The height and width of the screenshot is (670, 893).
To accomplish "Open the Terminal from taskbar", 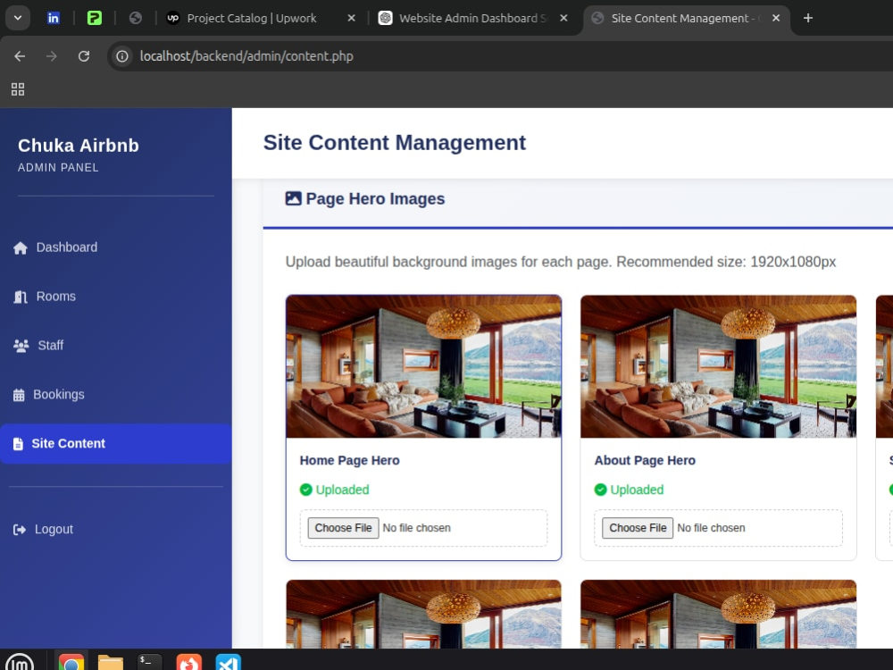I will tap(150, 663).
